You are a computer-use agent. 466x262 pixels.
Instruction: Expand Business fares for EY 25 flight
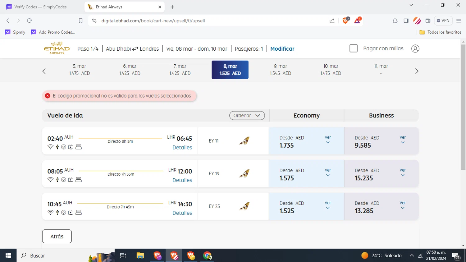tap(403, 205)
